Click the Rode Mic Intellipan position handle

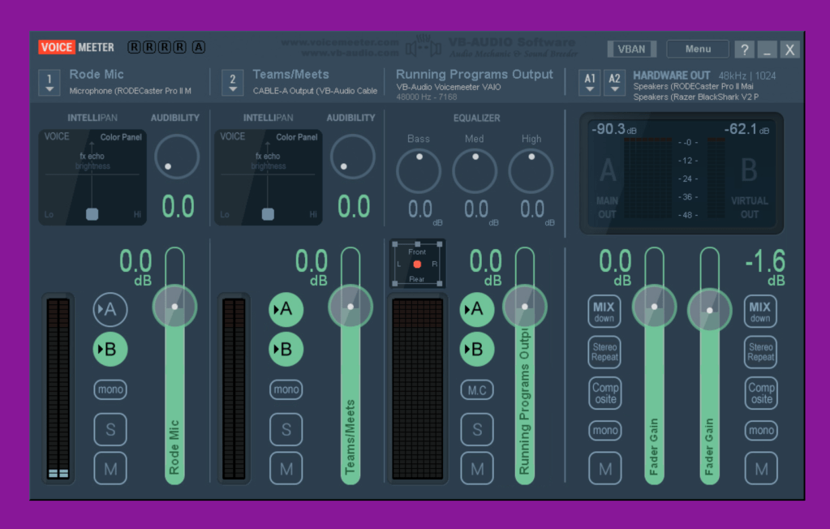(x=92, y=214)
